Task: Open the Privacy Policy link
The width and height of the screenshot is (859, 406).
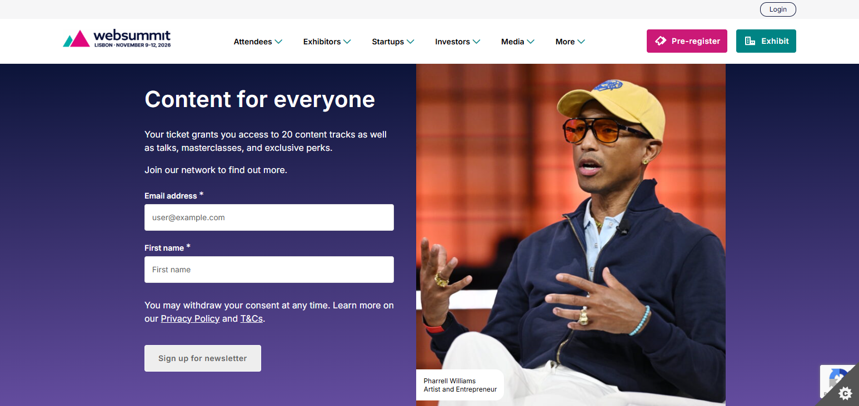Action: pyautogui.click(x=190, y=318)
